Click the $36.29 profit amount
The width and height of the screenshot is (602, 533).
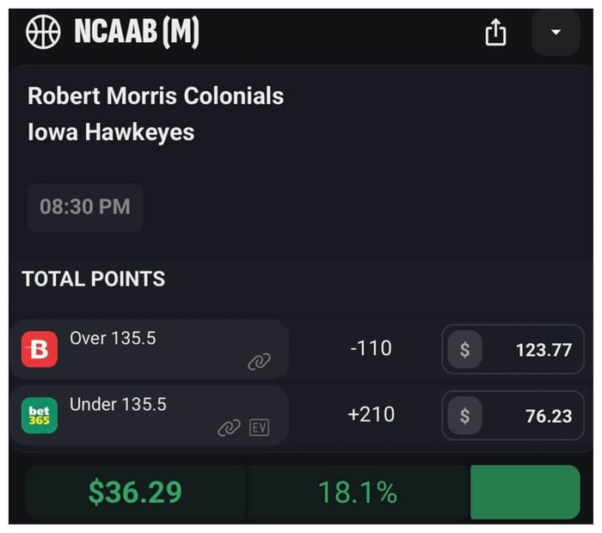pyautogui.click(x=135, y=493)
